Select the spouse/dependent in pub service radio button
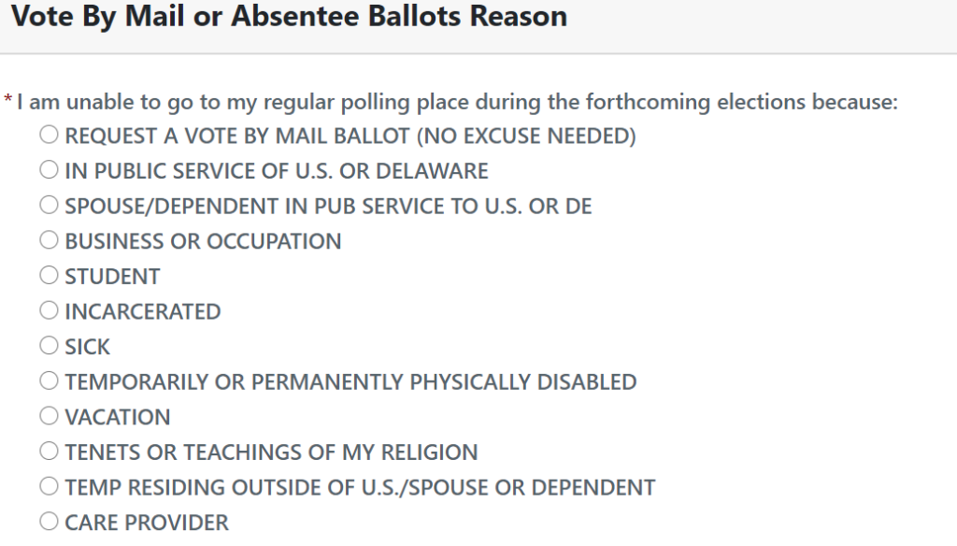Screen dimensions: 957x546 pos(50,205)
